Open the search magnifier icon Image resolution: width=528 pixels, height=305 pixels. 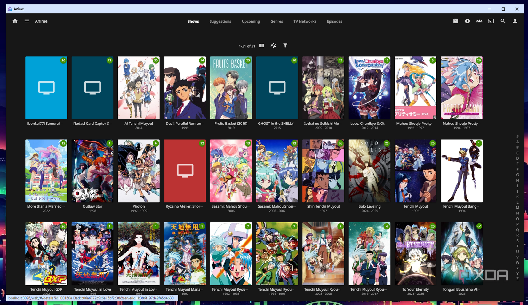point(503,21)
